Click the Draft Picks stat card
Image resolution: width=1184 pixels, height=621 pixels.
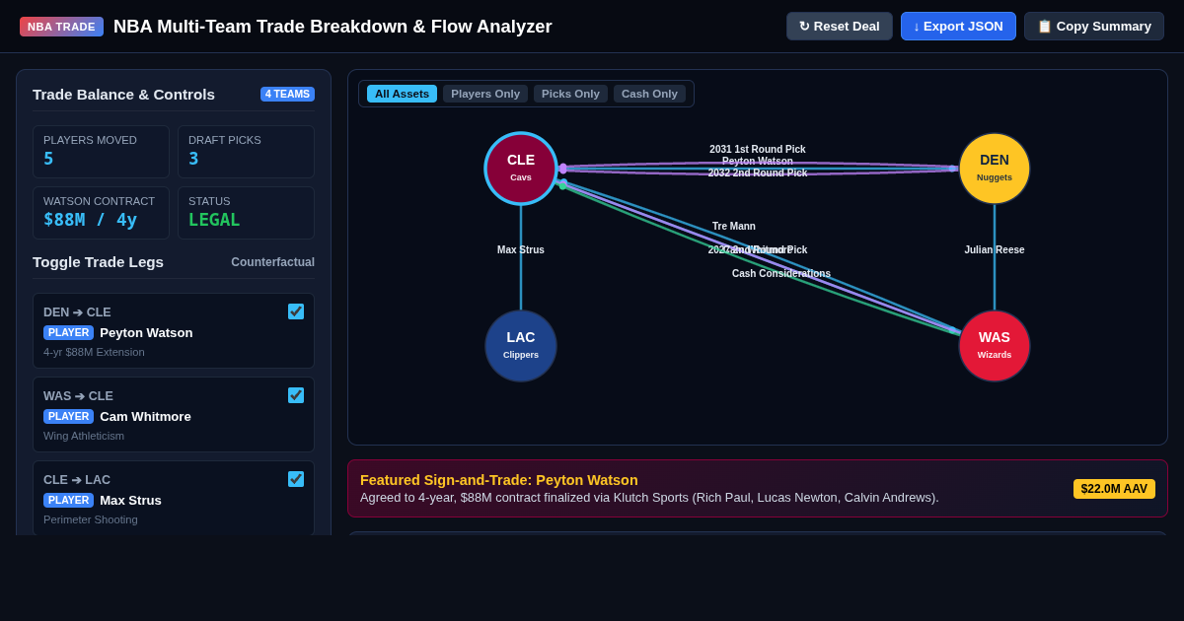coord(246,152)
